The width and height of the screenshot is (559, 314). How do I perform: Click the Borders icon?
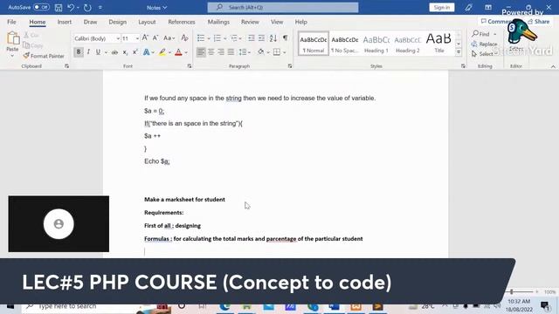coord(277,52)
